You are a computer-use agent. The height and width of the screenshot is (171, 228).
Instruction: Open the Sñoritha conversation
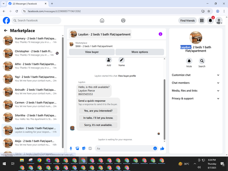coord(31,117)
